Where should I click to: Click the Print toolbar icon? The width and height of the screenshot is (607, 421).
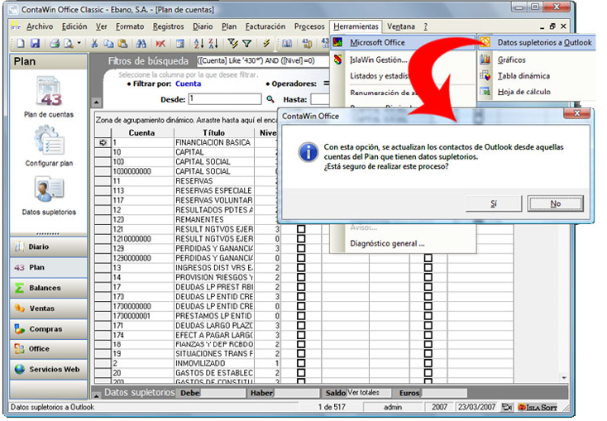[x=55, y=43]
